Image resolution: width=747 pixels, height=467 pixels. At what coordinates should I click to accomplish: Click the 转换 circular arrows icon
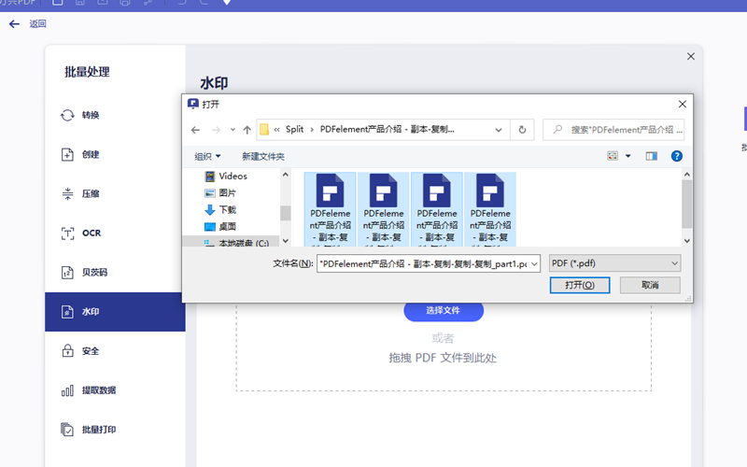tap(67, 115)
